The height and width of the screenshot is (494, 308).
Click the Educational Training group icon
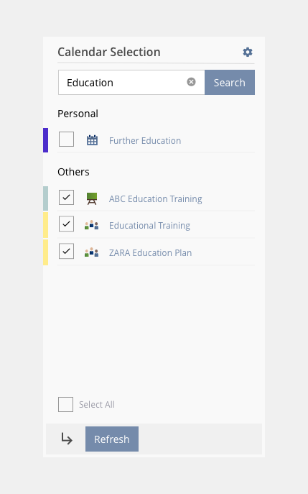pos(92,225)
